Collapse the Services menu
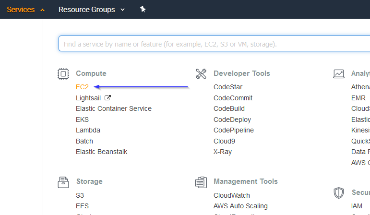The image size is (370, 215). pyautogui.click(x=26, y=10)
